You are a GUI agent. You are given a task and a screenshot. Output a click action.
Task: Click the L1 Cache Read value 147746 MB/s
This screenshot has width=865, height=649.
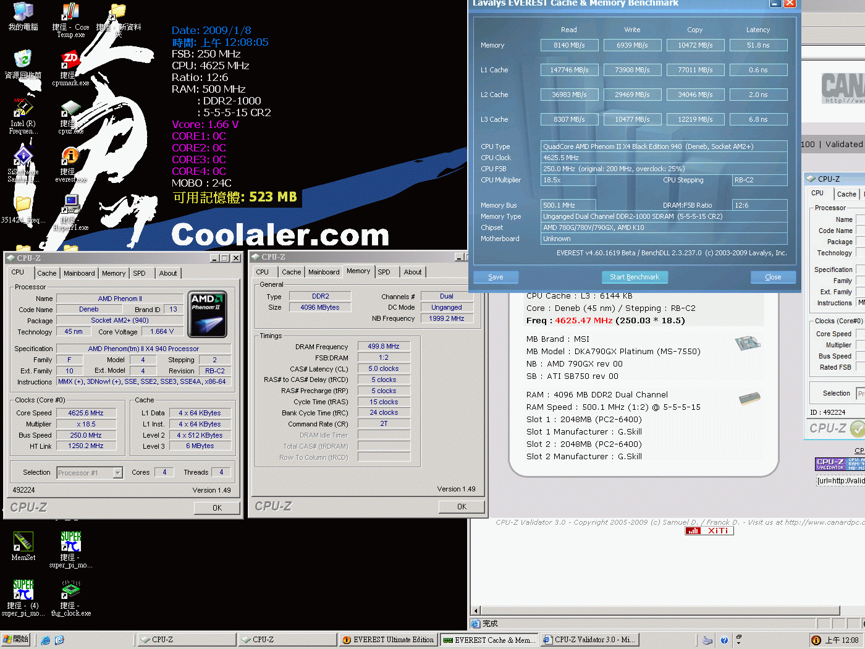click(569, 70)
